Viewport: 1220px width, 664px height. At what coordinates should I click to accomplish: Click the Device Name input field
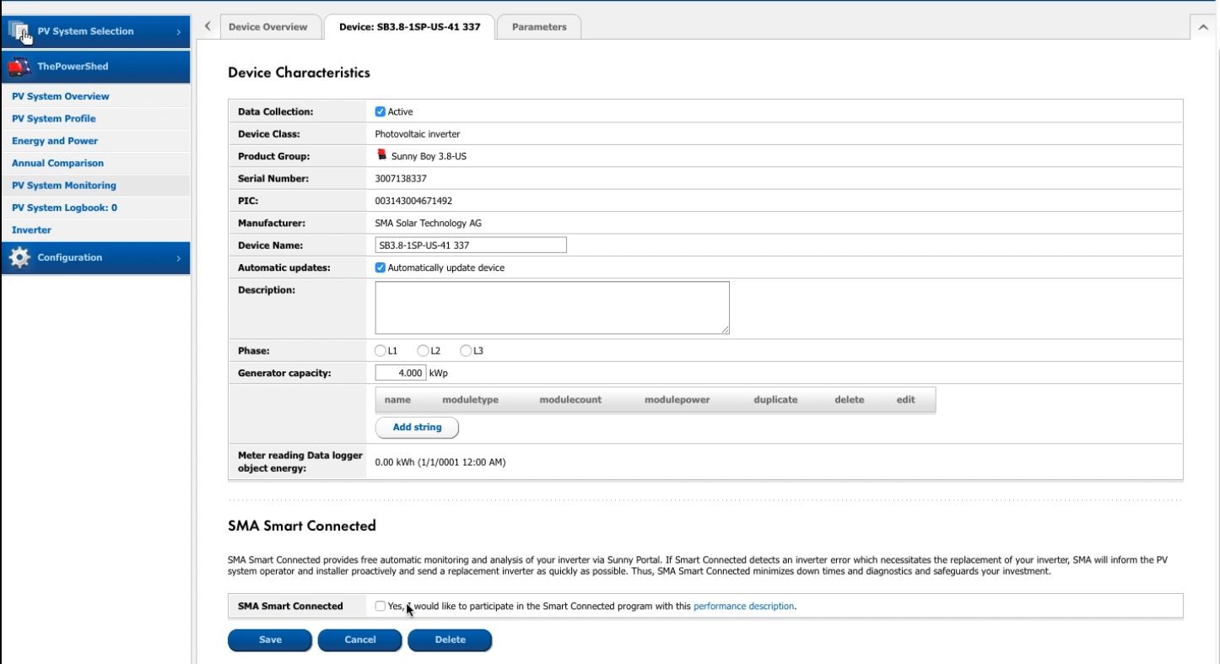pyautogui.click(x=471, y=246)
